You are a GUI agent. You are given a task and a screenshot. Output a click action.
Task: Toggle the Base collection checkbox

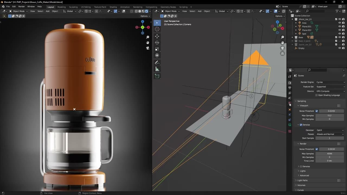coord(336,37)
